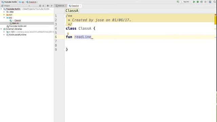217x122 pixels.
Task: Place cursor on readLine text
Action: coord(83,37)
